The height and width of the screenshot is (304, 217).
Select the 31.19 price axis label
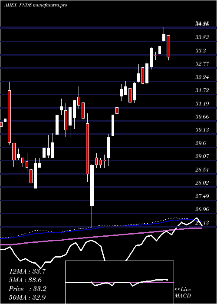(202, 103)
